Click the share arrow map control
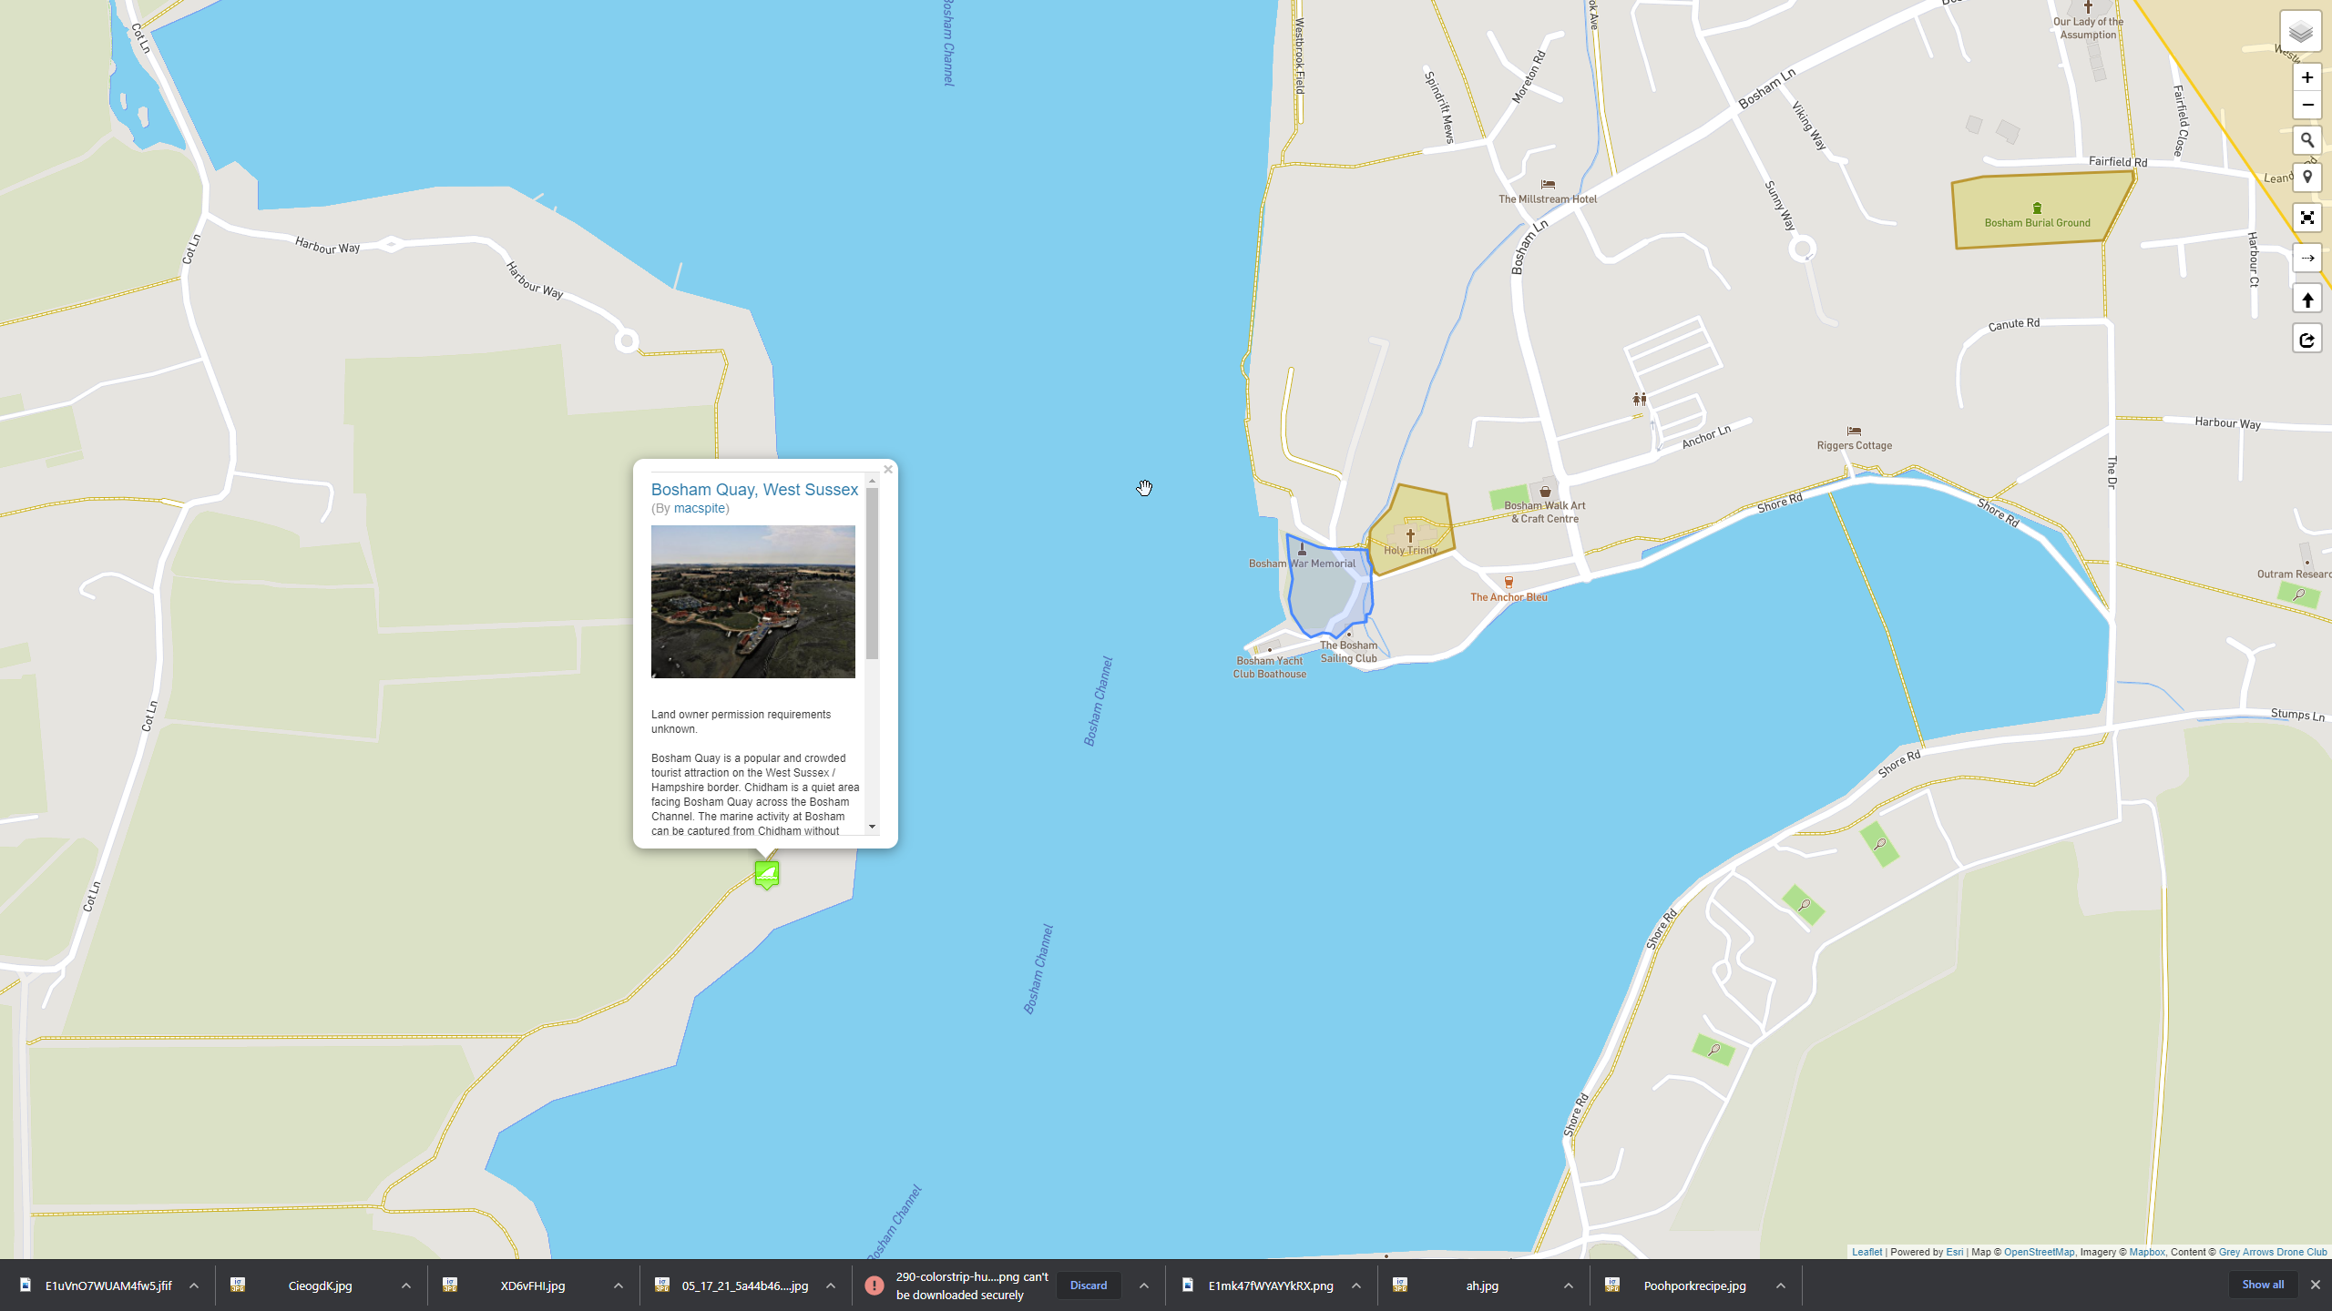 [x=2306, y=340]
